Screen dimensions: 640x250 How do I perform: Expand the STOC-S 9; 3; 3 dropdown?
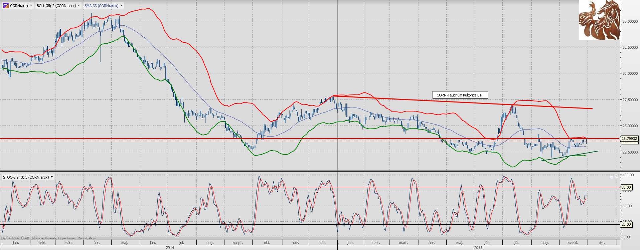point(52,177)
